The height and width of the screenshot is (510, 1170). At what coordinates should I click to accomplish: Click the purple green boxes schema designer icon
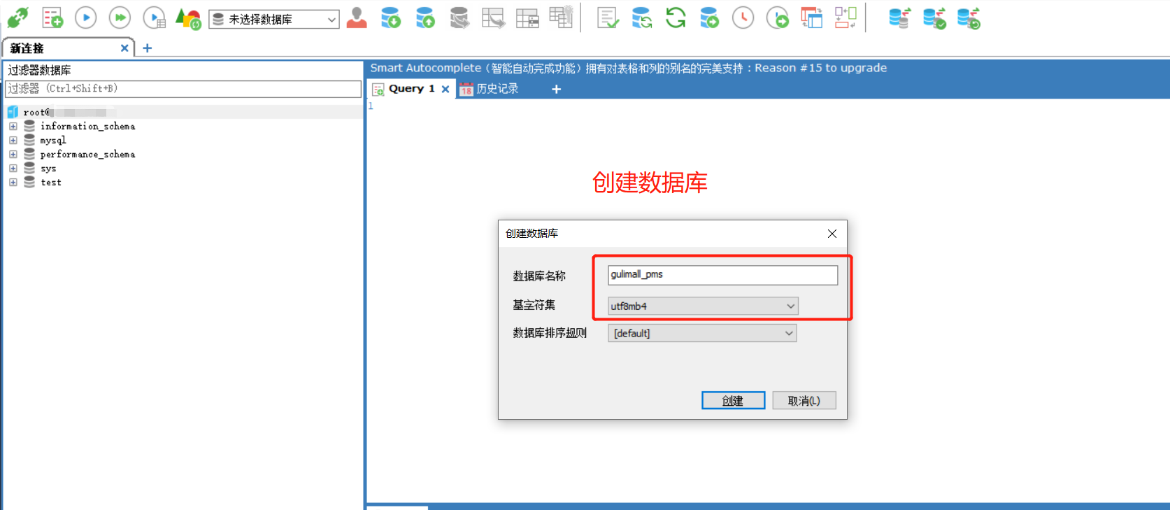pyautogui.click(x=846, y=17)
